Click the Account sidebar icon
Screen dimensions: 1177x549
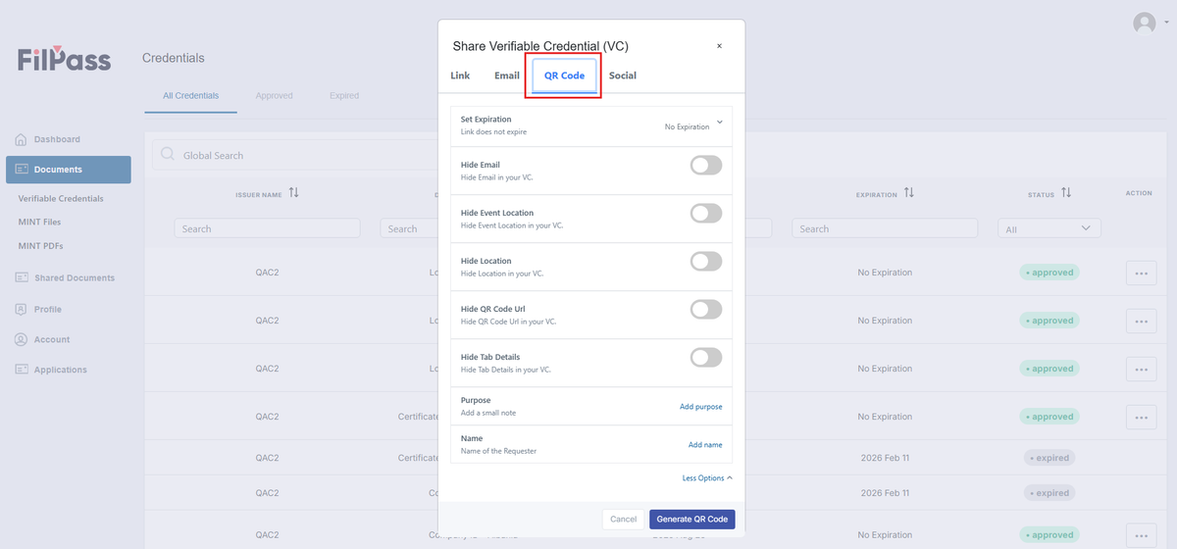pyautogui.click(x=22, y=339)
